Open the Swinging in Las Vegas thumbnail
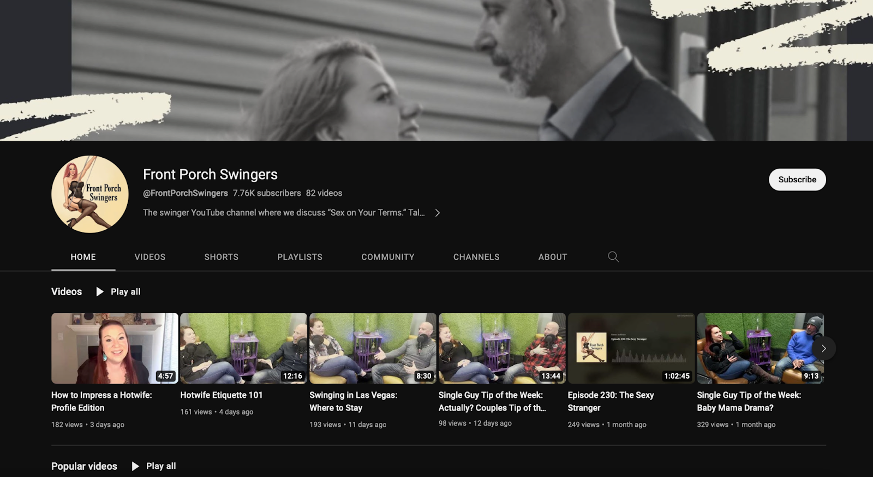Viewport: 873px width, 477px height. (373, 348)
